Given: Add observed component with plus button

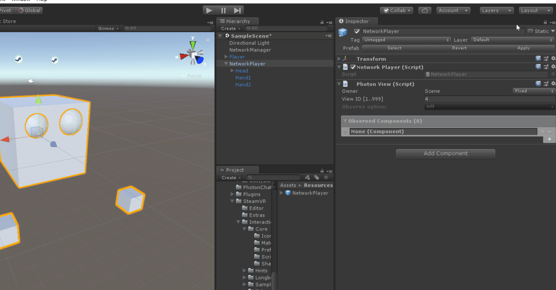Looking at the screenshot, I should click(549, 139).
